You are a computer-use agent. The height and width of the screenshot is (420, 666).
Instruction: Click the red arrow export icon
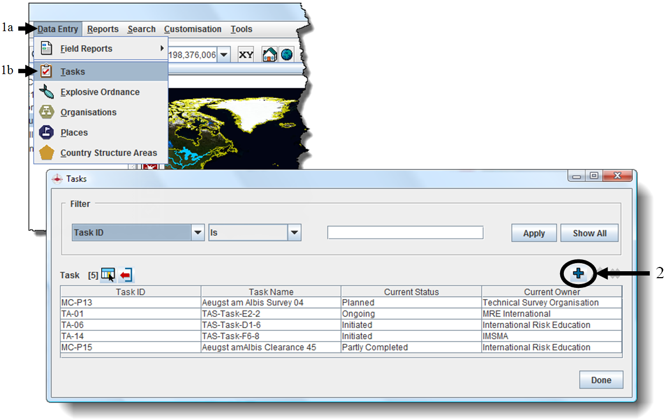pyautogui.click(x=126, y=275)
